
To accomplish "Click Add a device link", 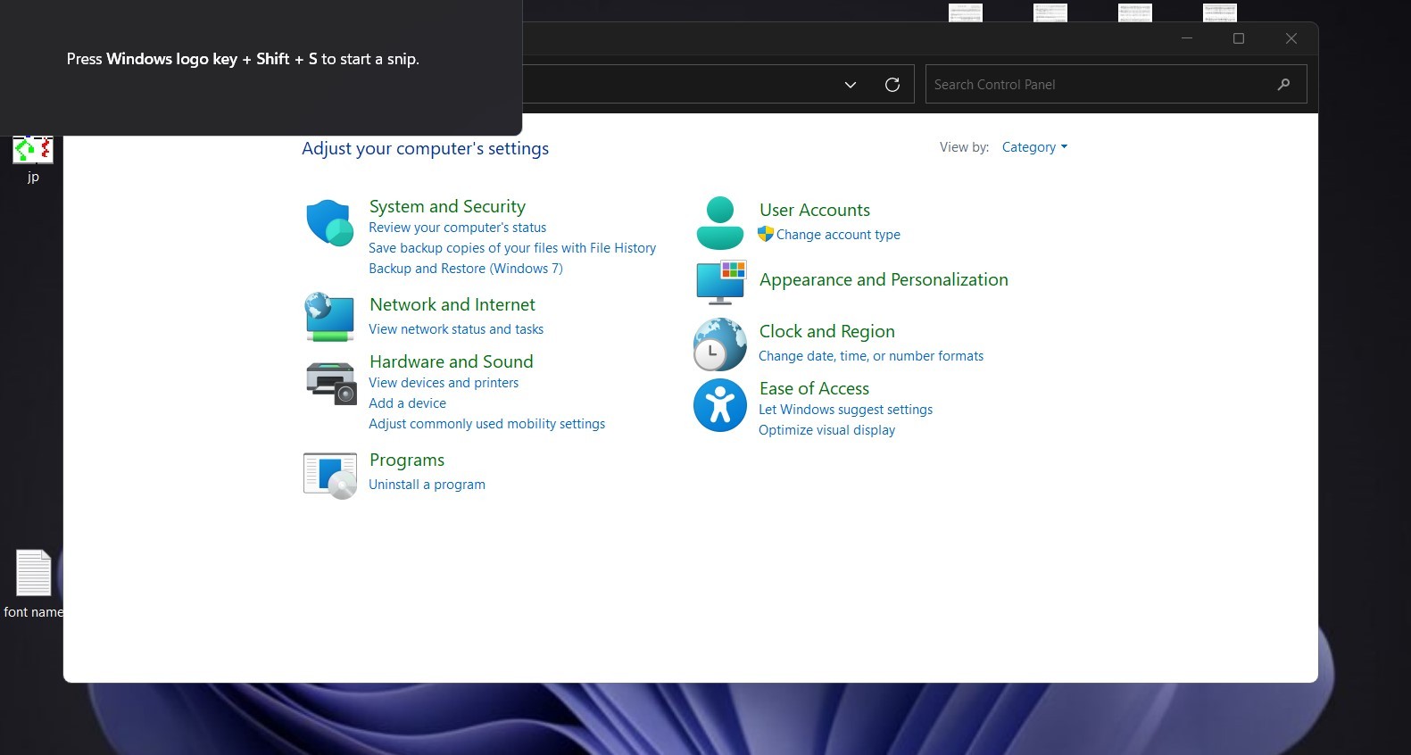I will point(407,403).
